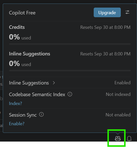
Task: Click the Copilot status bar icon
Action: tap(118, 138)
